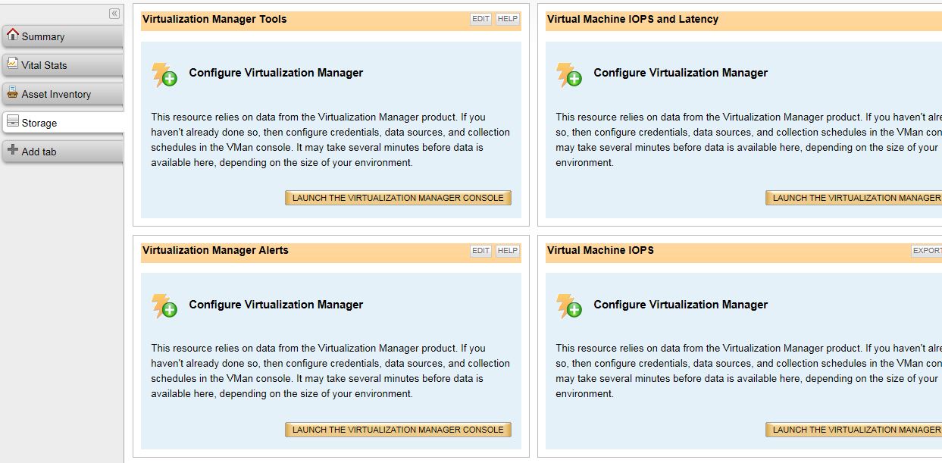Click lightning icon in Virtualization Manager Alerts panel

(x=164, y=305)
